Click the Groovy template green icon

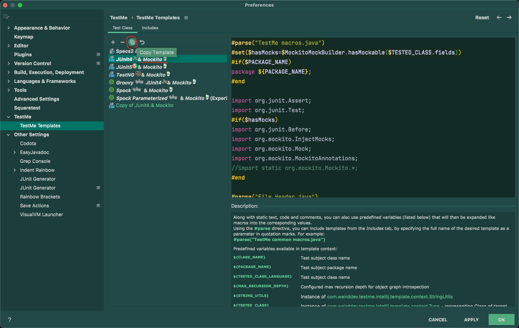[111, 82]
